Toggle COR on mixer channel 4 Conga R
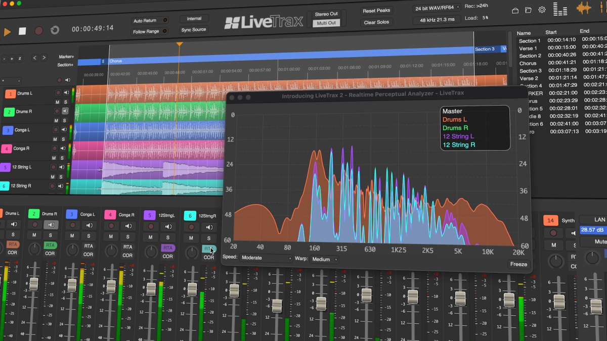 127,256
